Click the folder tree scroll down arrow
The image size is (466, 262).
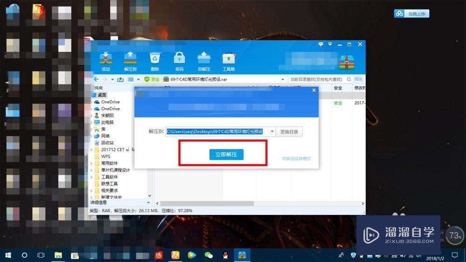(x=150, y=196)
